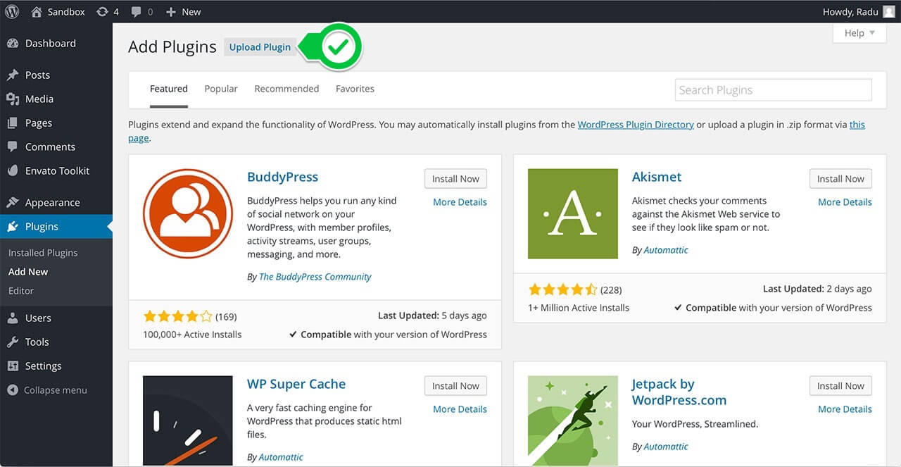
Task: Open the plugin Editor submenu item
Action: [21, 290]
